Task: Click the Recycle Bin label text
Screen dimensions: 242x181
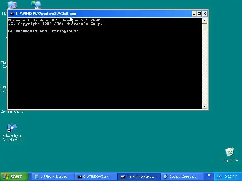Action: click(x=230, y=160)
